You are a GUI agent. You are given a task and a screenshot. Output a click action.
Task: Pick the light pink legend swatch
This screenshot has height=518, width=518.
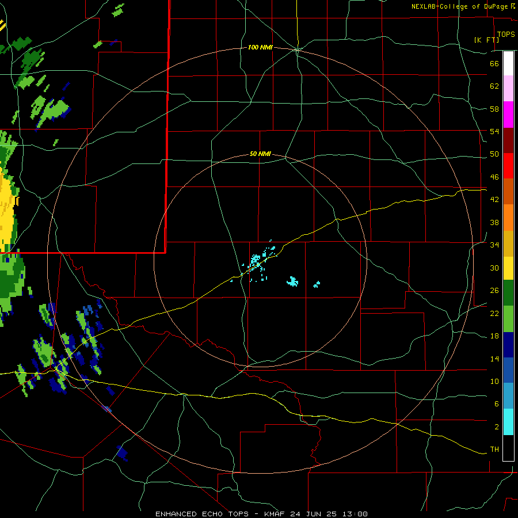point(508,89)
